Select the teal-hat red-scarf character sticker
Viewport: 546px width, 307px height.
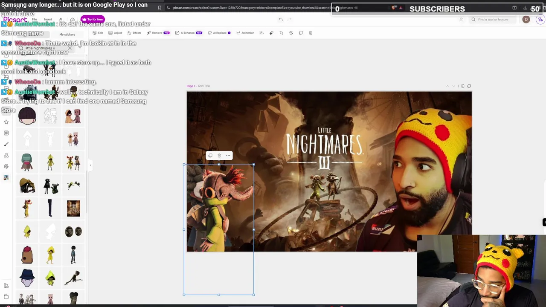(27, 162)
